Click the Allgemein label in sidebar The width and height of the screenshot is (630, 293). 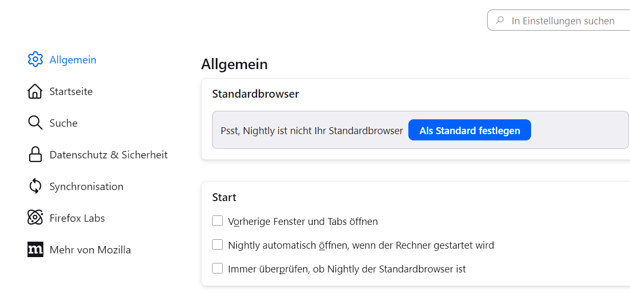point(73,60)
